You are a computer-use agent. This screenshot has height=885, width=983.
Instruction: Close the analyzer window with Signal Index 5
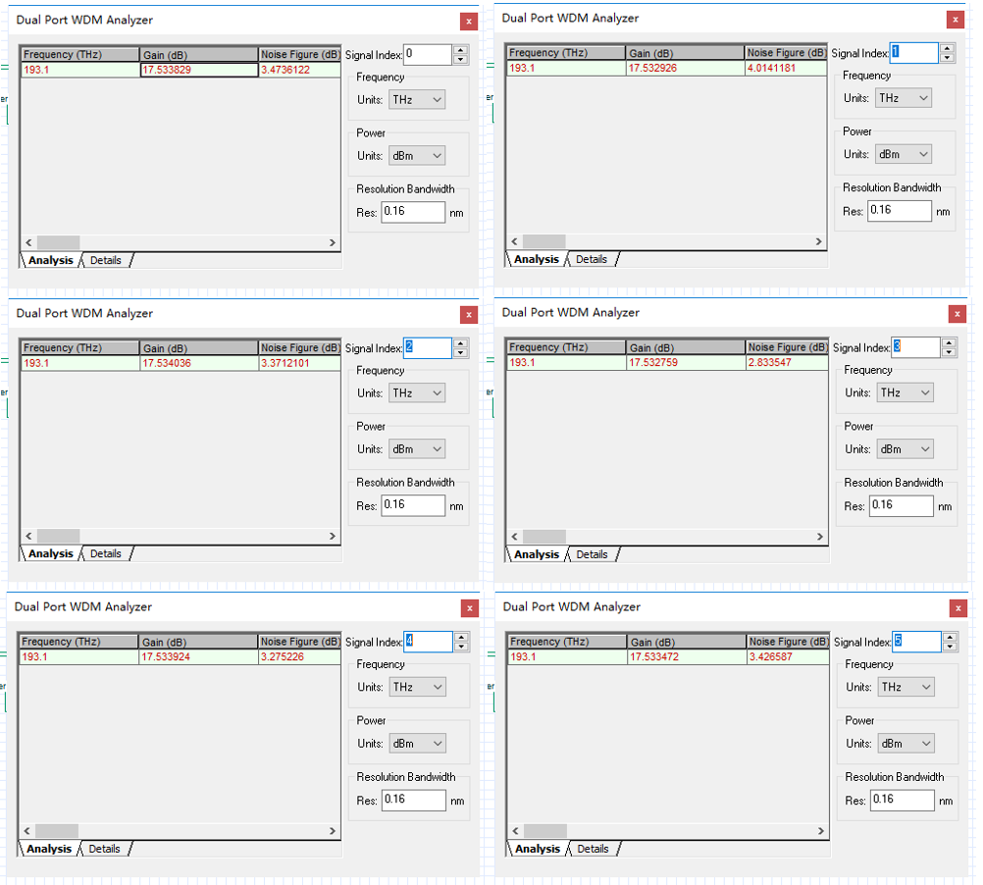[957, 608]
